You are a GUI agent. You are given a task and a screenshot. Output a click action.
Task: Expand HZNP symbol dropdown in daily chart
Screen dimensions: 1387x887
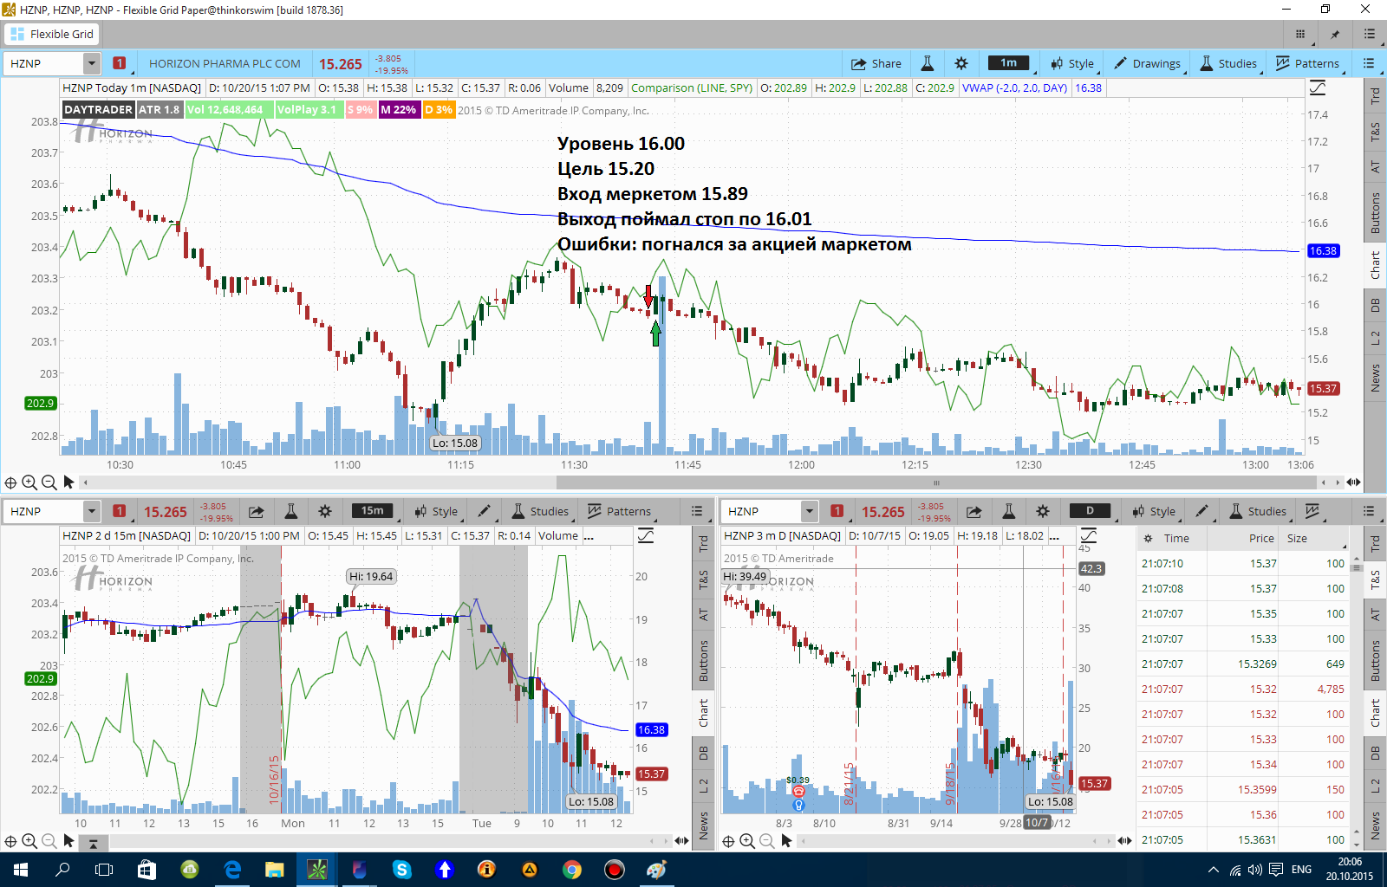[x=809, y=511]
